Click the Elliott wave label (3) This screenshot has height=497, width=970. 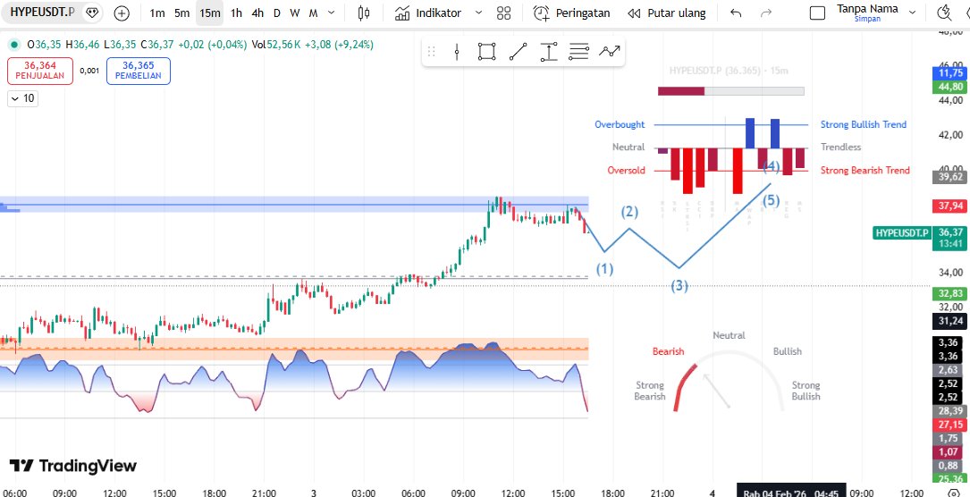[680, 285]
